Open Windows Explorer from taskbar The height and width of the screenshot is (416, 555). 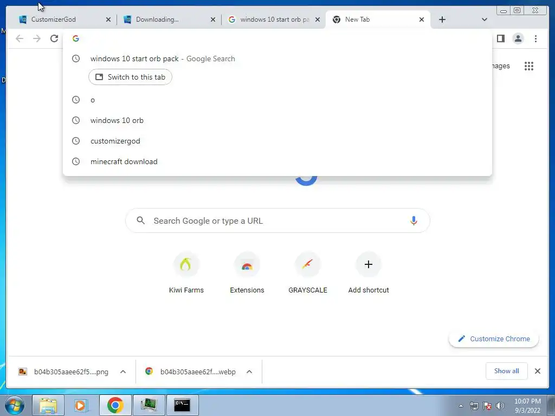[48, 405]
